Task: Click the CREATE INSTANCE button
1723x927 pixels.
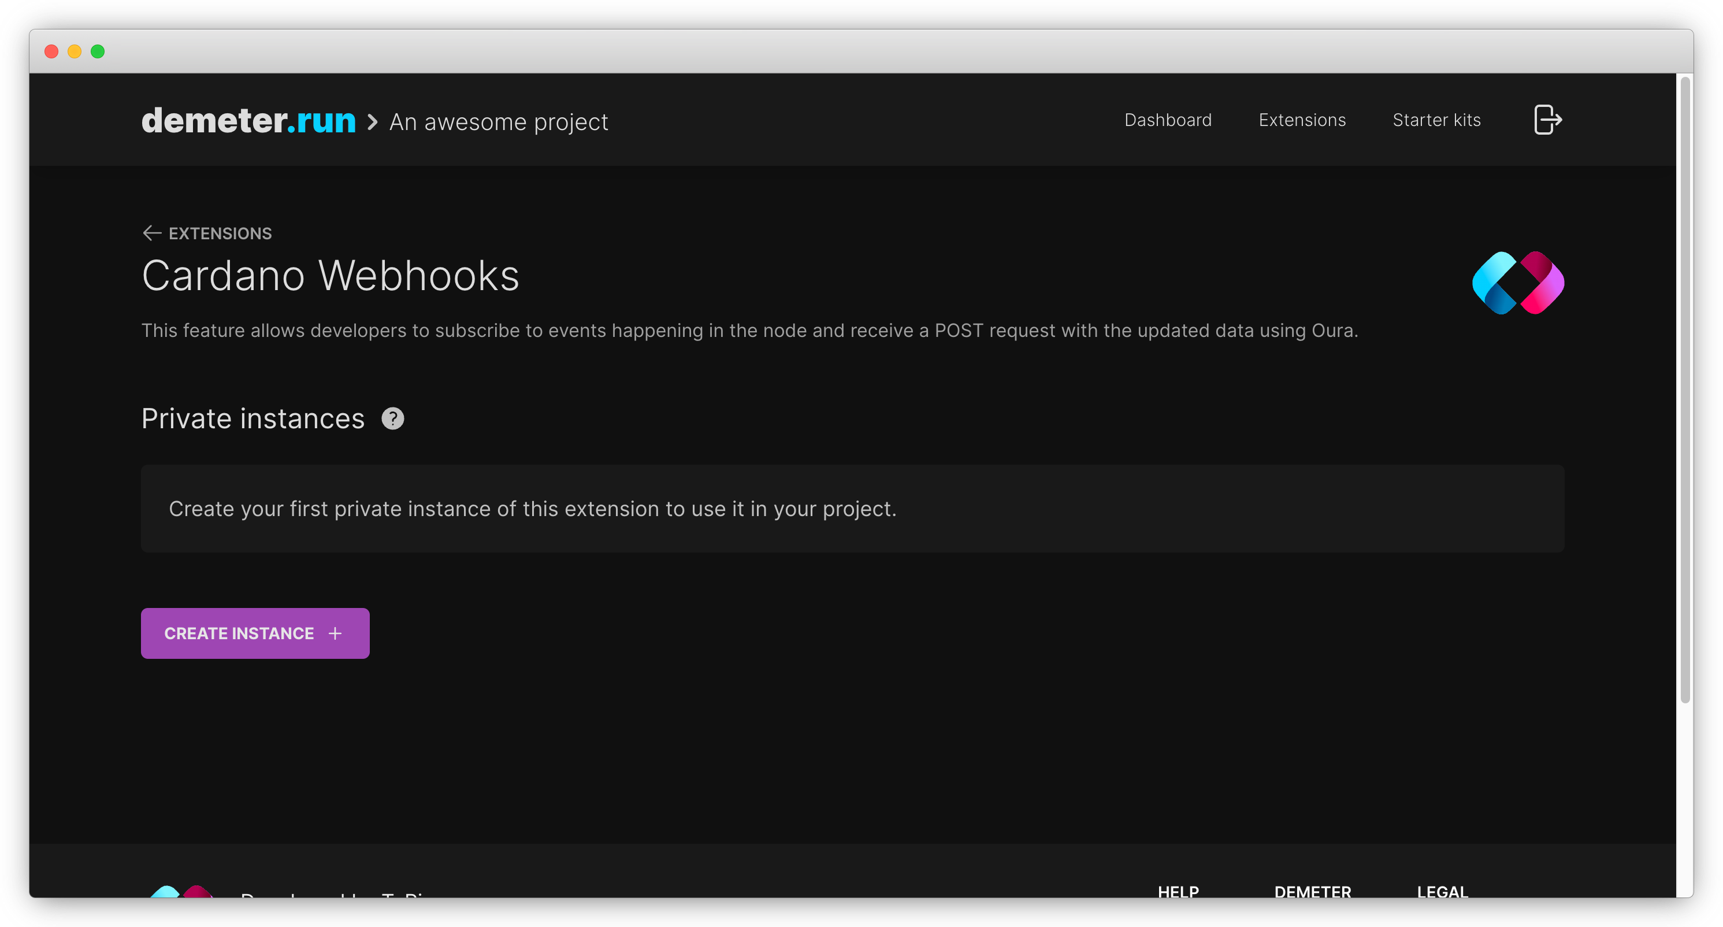Action: [255, 633]
